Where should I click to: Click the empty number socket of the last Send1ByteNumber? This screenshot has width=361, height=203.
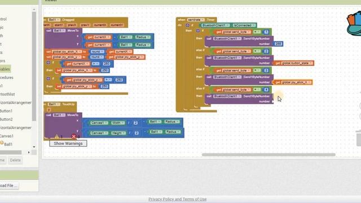(272, 101)
